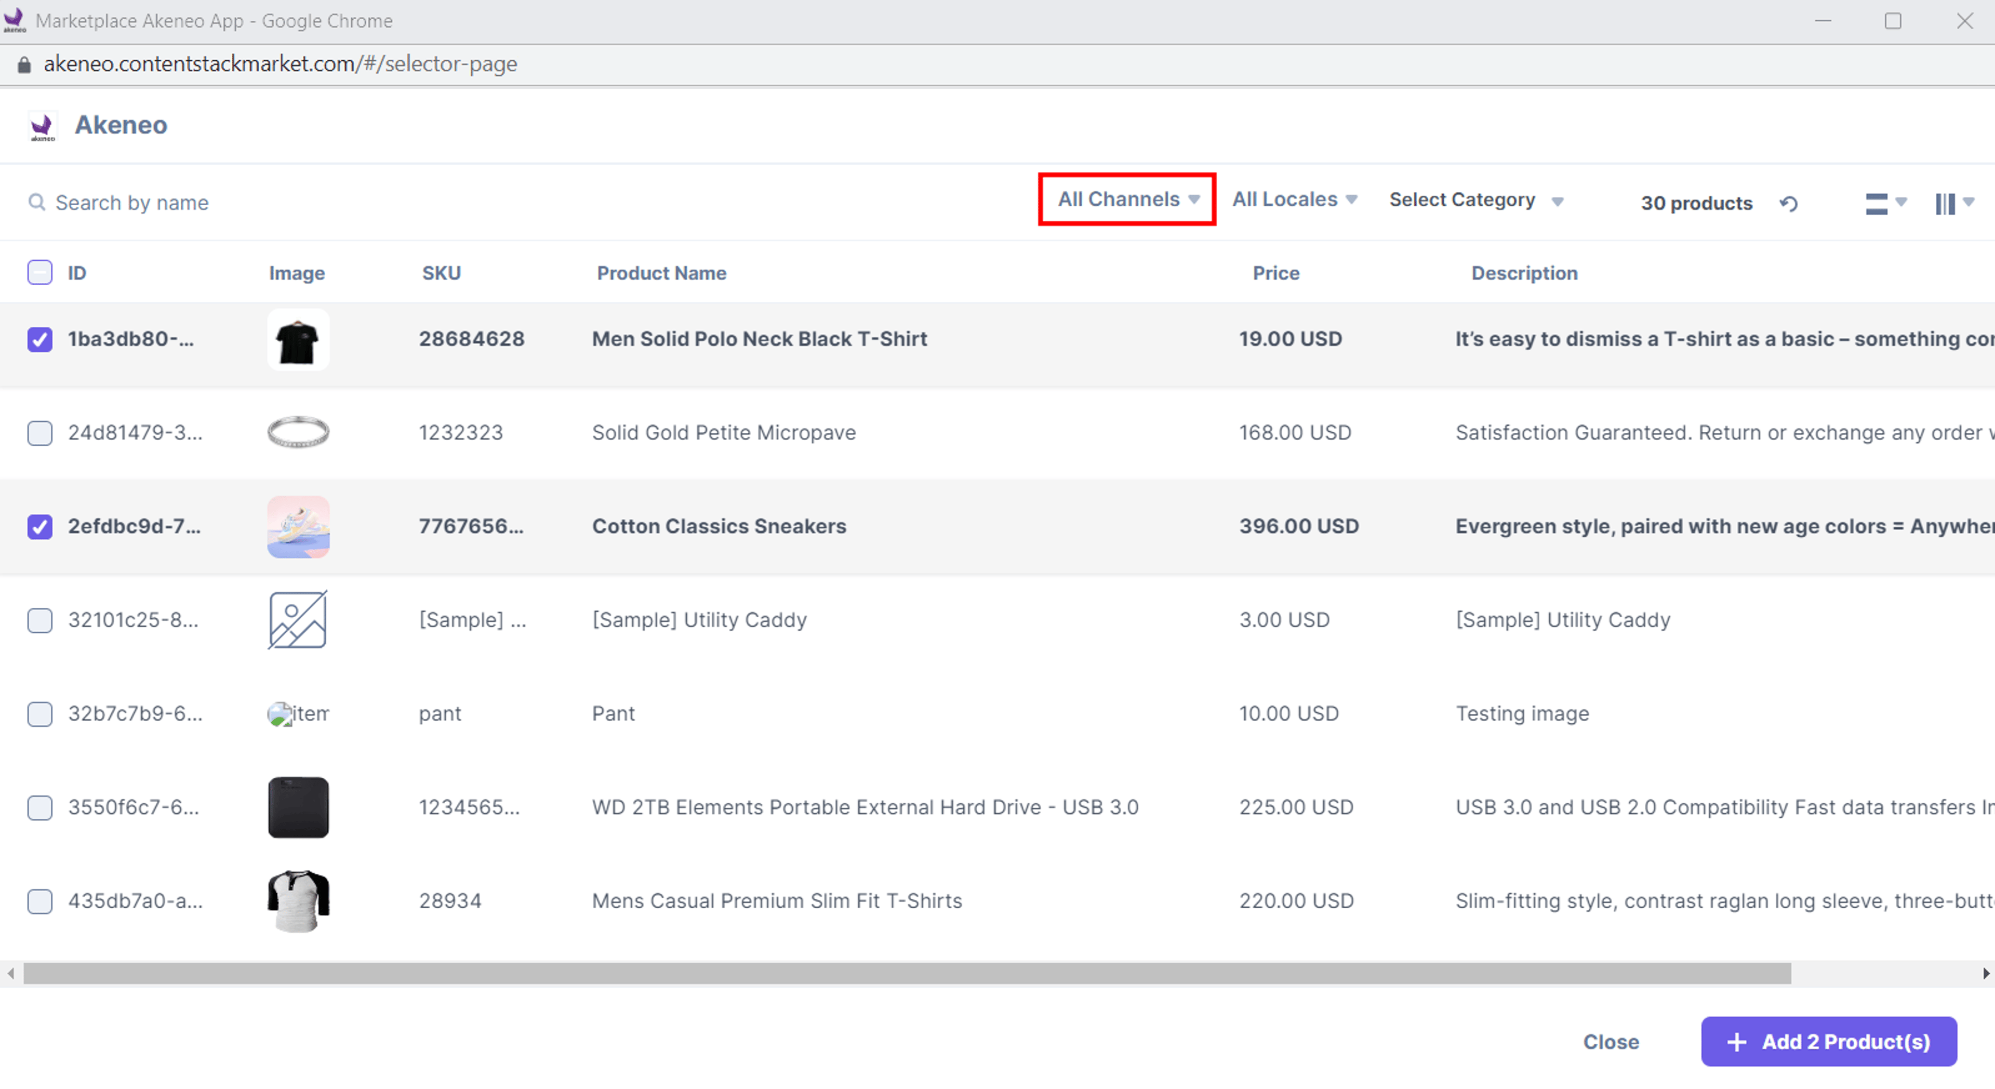The height and width of the screenshot is (1089, 1995).
Task: Open the All Channels dropdown
Action: pos(1127,200)
